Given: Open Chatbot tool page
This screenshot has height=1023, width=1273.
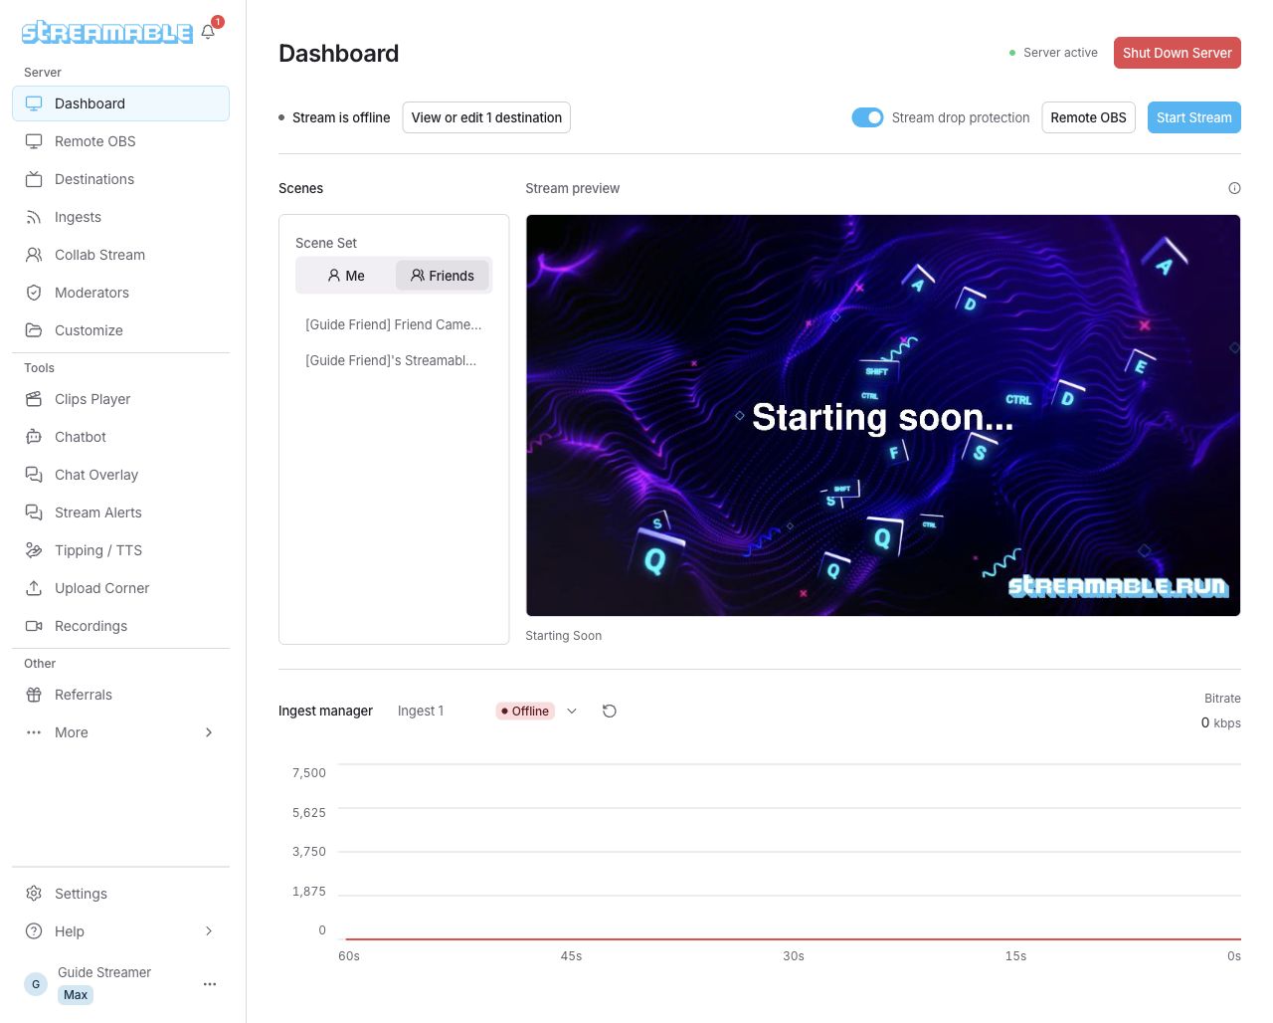Looking at the screenshot, I should coord(120,437).
